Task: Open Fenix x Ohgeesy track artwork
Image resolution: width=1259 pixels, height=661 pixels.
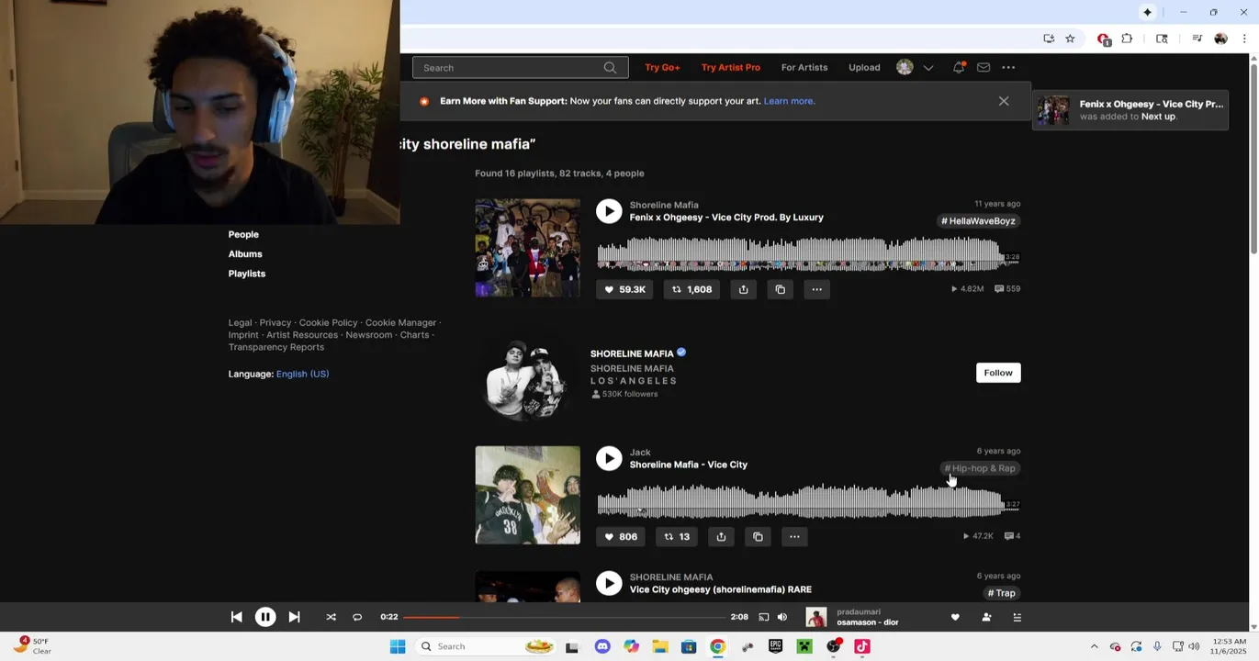Action: (x=527, y=248)
